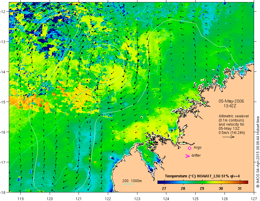Click the 0.5m/s velocity scale arrow
Viewport: 260px width, 201px height.
(x=228, y=137)
